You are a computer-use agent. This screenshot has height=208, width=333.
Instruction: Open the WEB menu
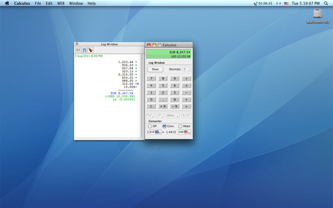pos(61,3)
